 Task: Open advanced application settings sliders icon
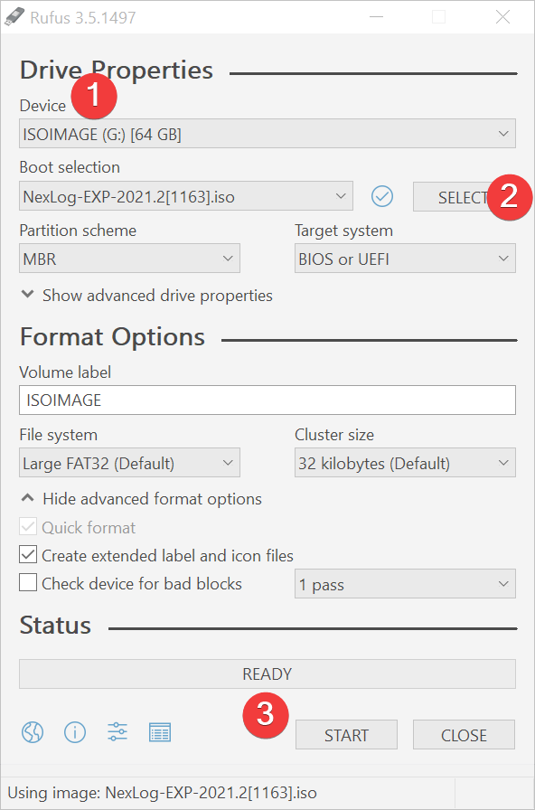pos(117,732)
